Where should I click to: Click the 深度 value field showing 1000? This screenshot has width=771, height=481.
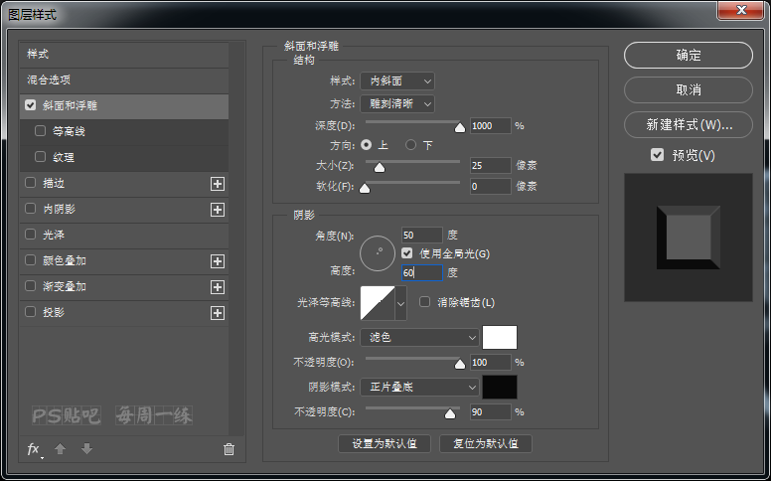(490, 126)
